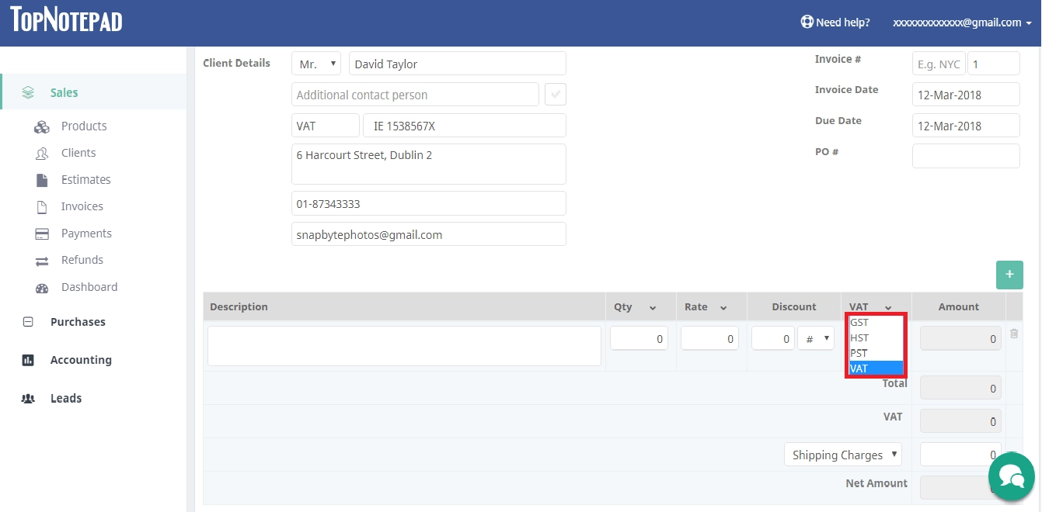Click the PO # input field

point(965,155)
